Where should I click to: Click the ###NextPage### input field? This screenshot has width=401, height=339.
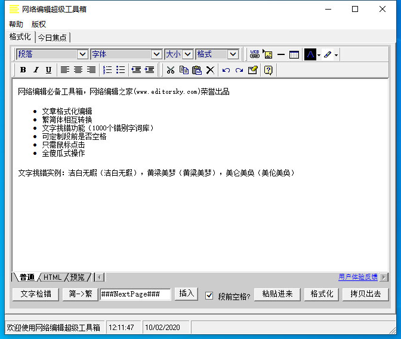pos(135,294)
